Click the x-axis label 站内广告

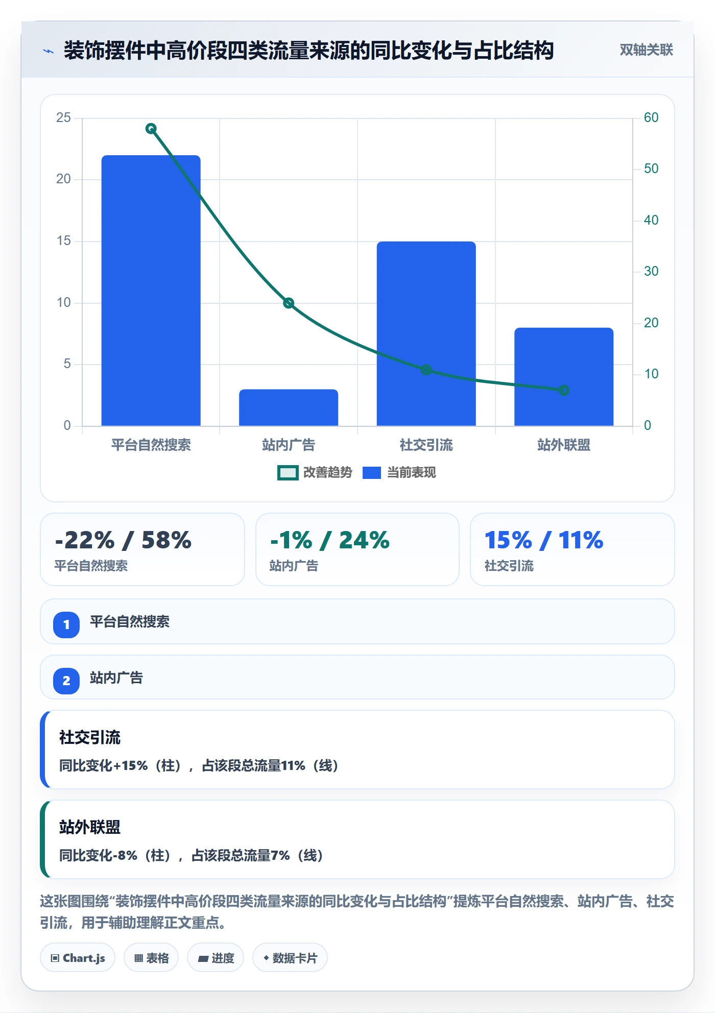289,445
